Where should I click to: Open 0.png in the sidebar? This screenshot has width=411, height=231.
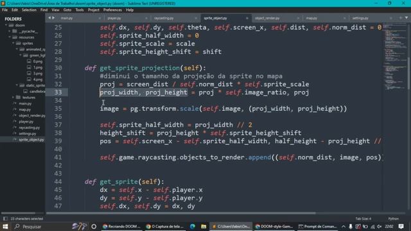37,62
